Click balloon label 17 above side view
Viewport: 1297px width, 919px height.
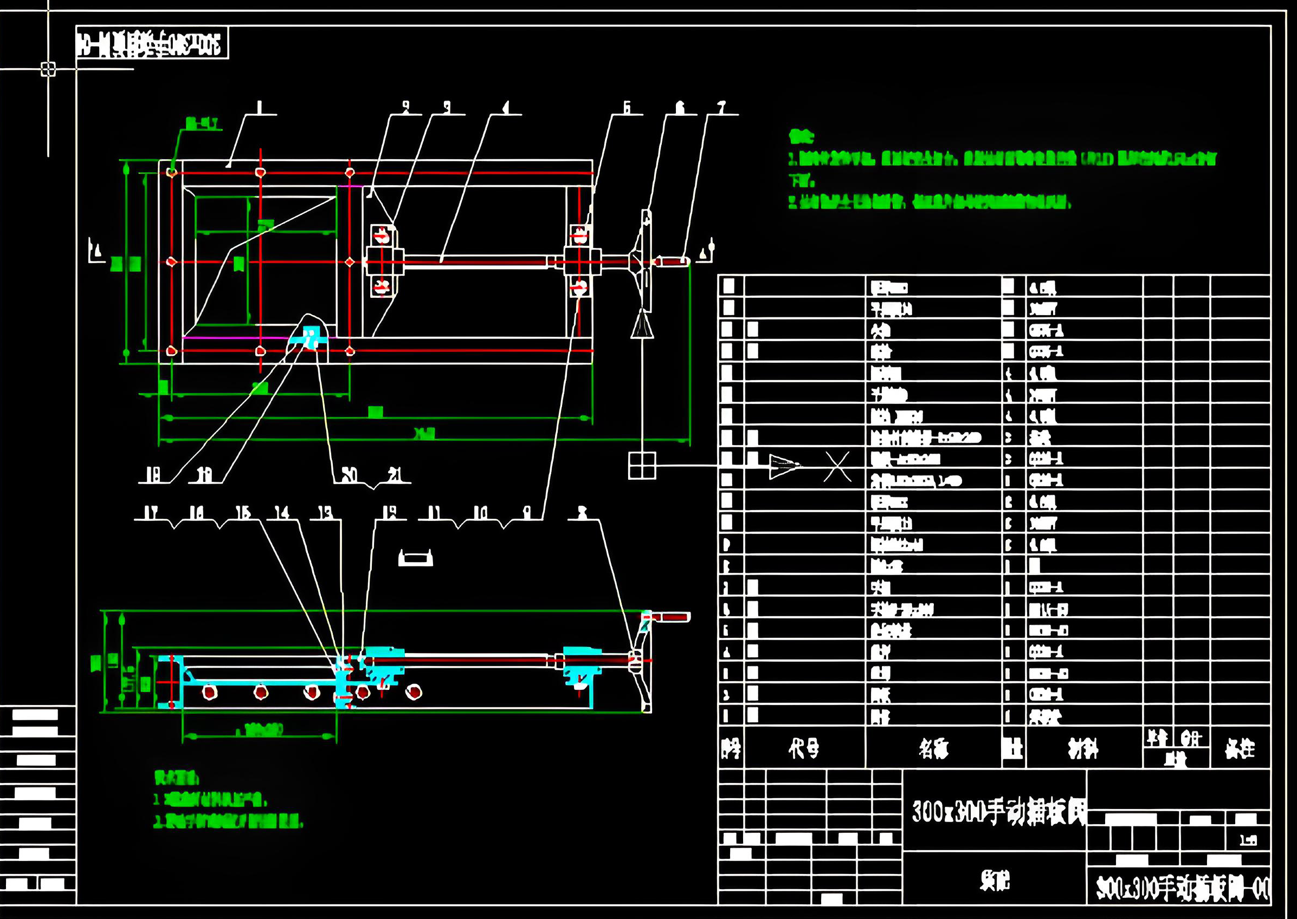point(150,512)
